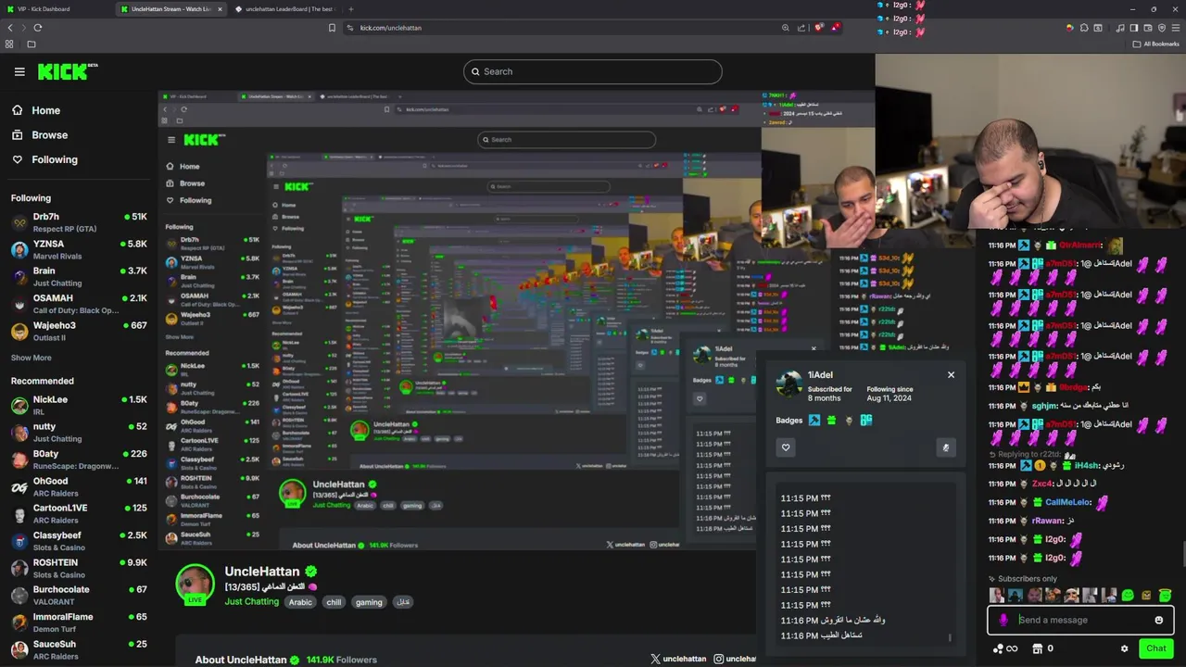Open the Brave Wallet icon
Screen dimensions: 1186x667
coord(1147,28)
